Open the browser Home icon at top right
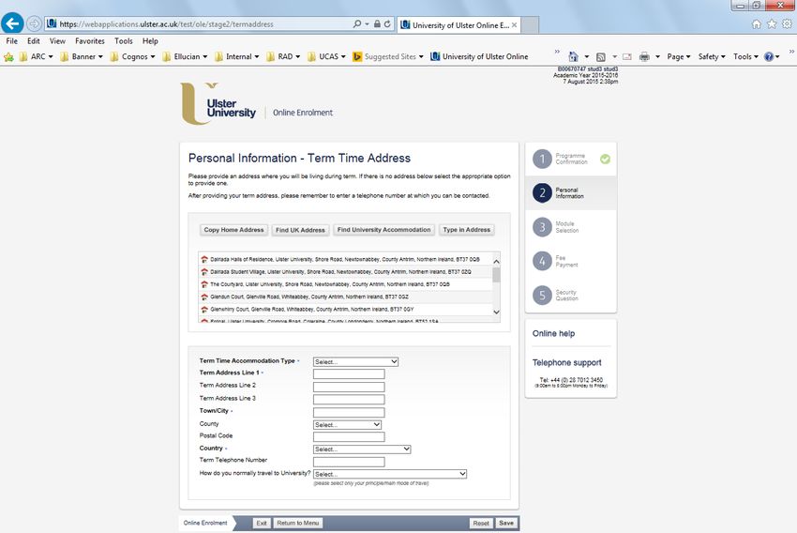The image size is (797, 533). [x=757, y=23]
